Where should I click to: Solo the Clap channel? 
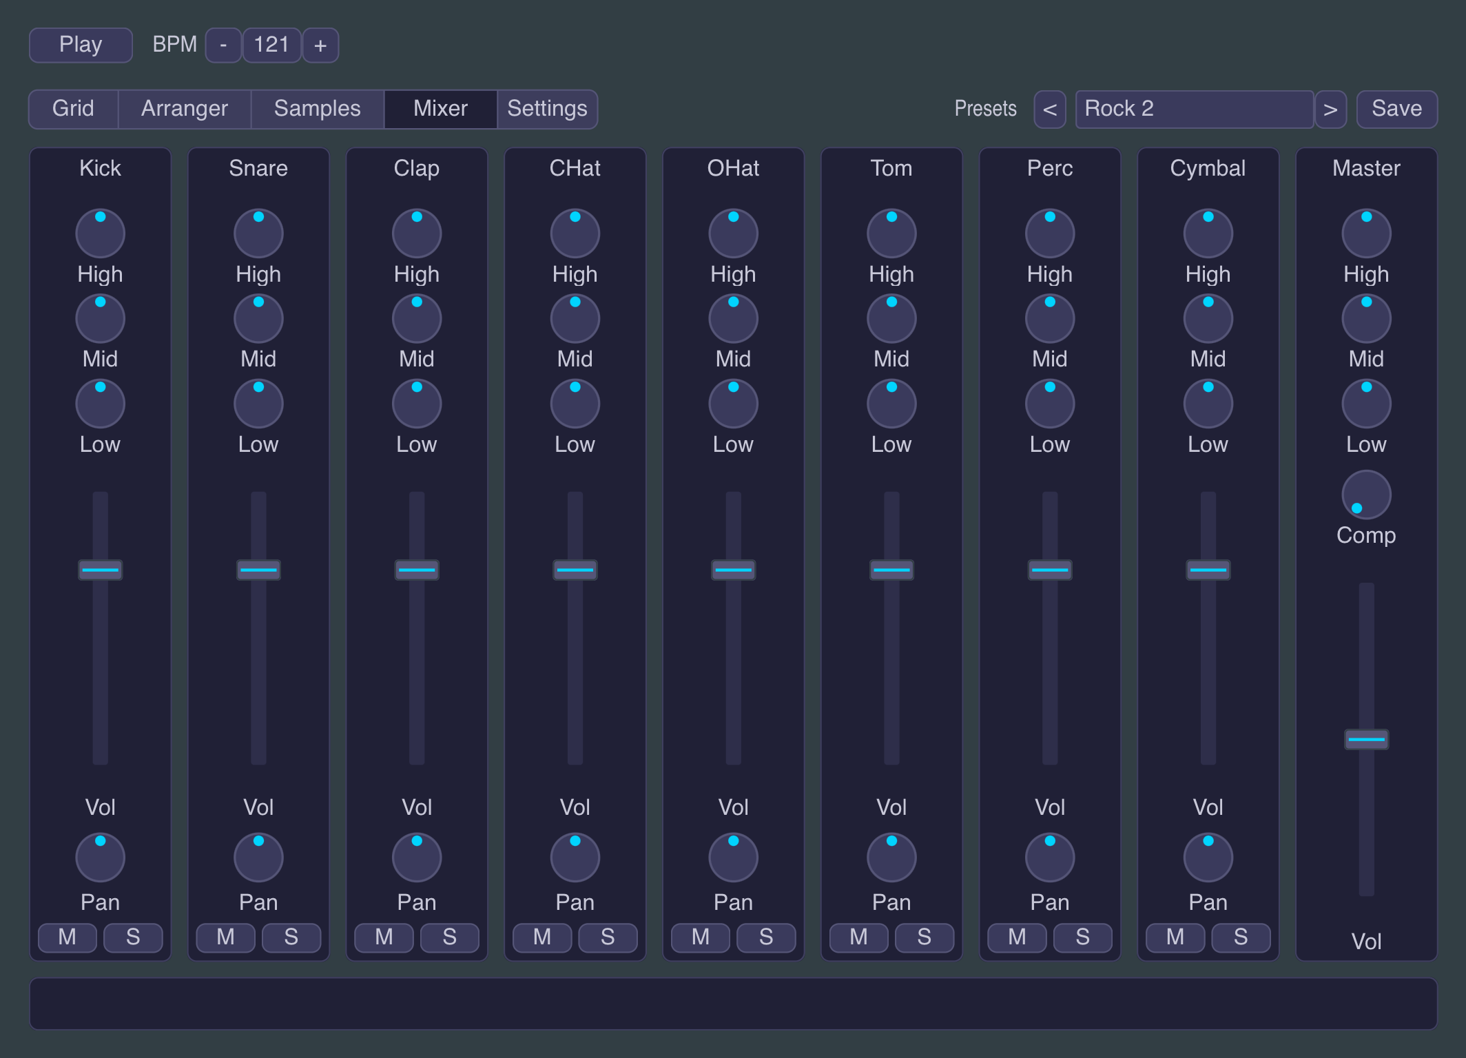pos(450,937)
